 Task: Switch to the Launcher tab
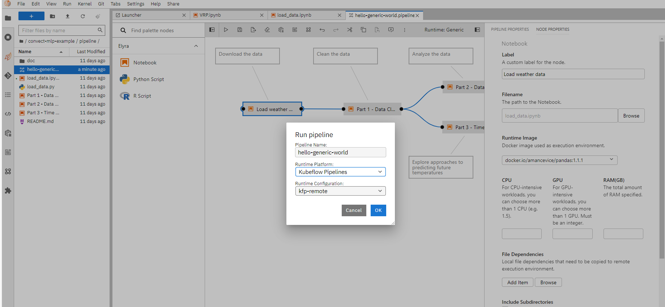[150, 15]
